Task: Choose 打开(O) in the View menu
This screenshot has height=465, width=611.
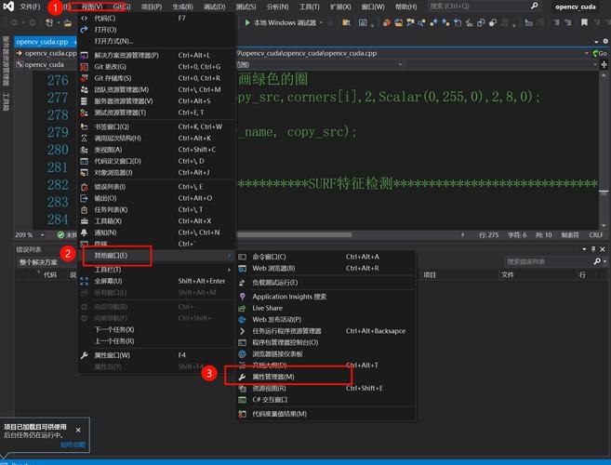Action: tap(156, 30)
